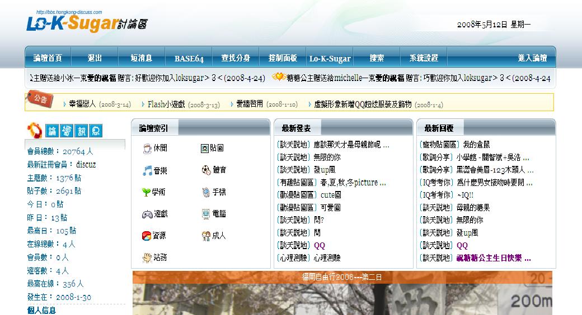Click the heart icon in scrolling gift message
This screenshot has width=582, height=315.
tap(278, 77)
